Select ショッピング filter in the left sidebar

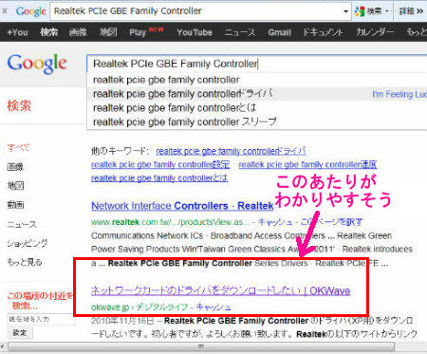click(x=28, y=243)
